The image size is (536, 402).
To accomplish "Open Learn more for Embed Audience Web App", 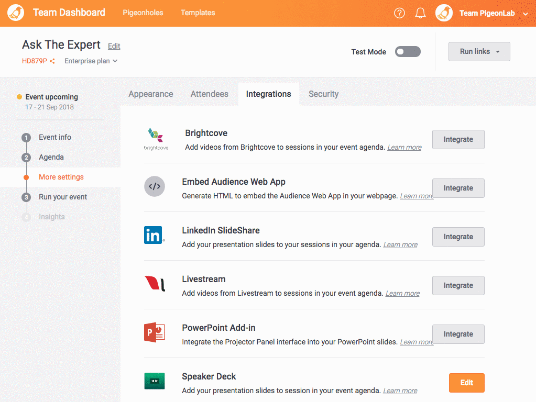I will pyautogui.click(x=417, y=196).
